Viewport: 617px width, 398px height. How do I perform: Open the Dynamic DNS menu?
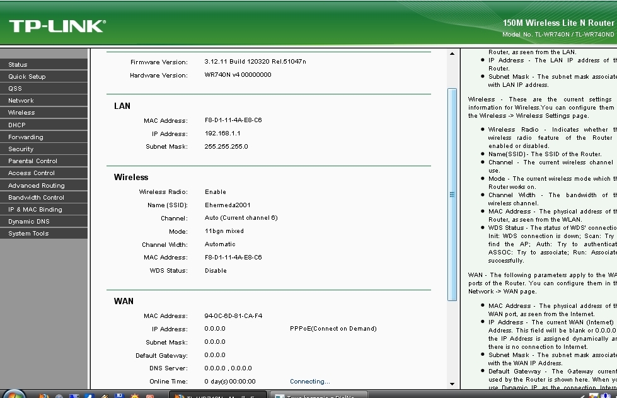pos(43,222)
